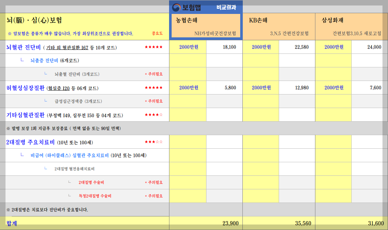Select the 5,800 premium cell
388x230 pixels.
[x=224, y=88]
